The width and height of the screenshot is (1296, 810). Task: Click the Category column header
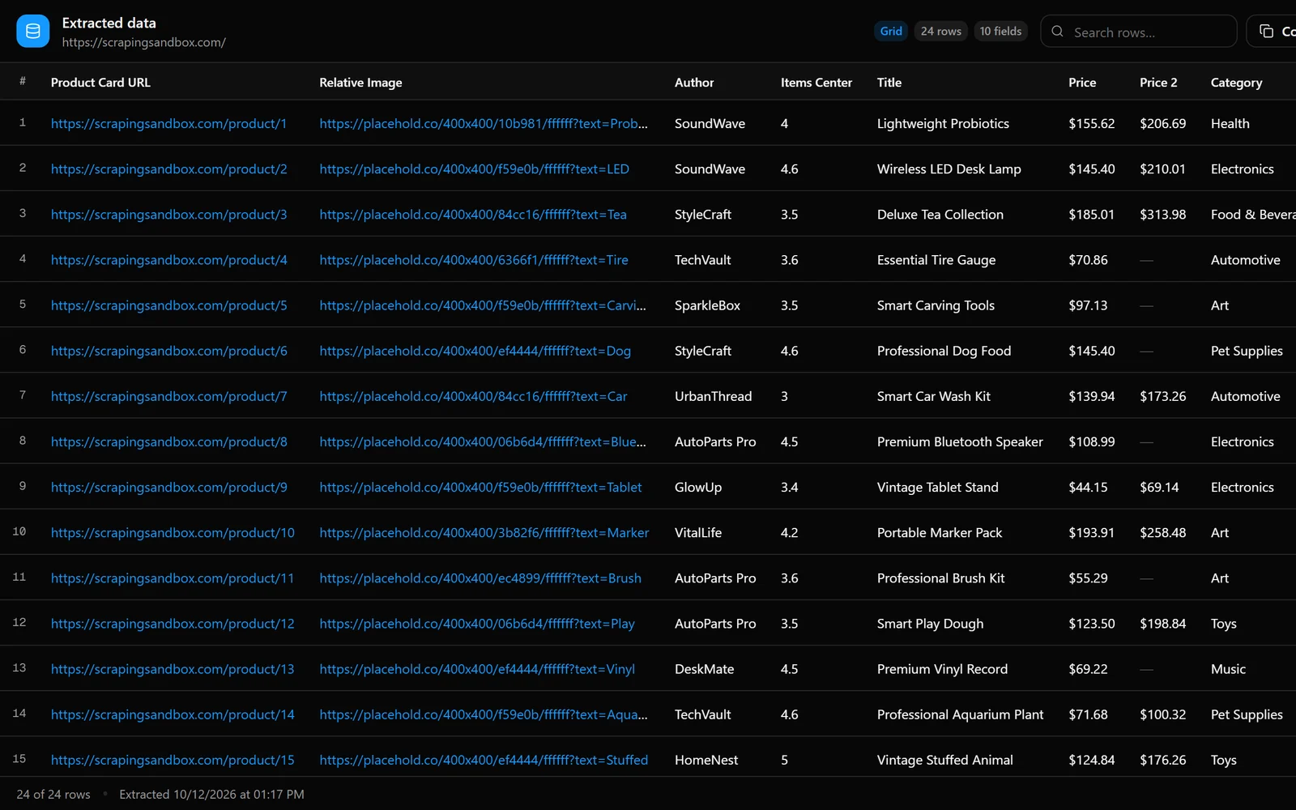click(x=1236, y=83)
